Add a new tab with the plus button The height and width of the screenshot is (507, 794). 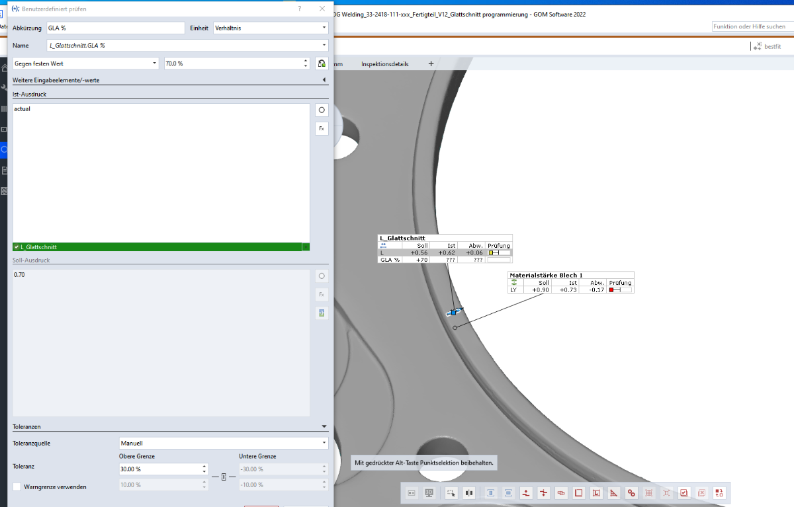click(x=431, y=64)
